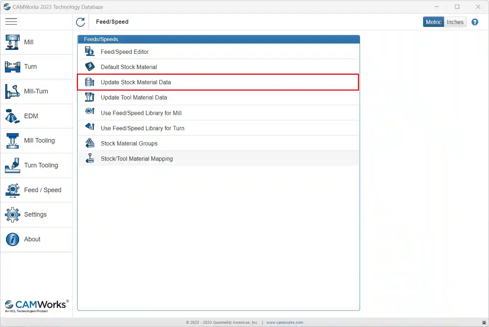489x327 pixels.
Task: Go to the Mill section label
Action: point(29,42)
